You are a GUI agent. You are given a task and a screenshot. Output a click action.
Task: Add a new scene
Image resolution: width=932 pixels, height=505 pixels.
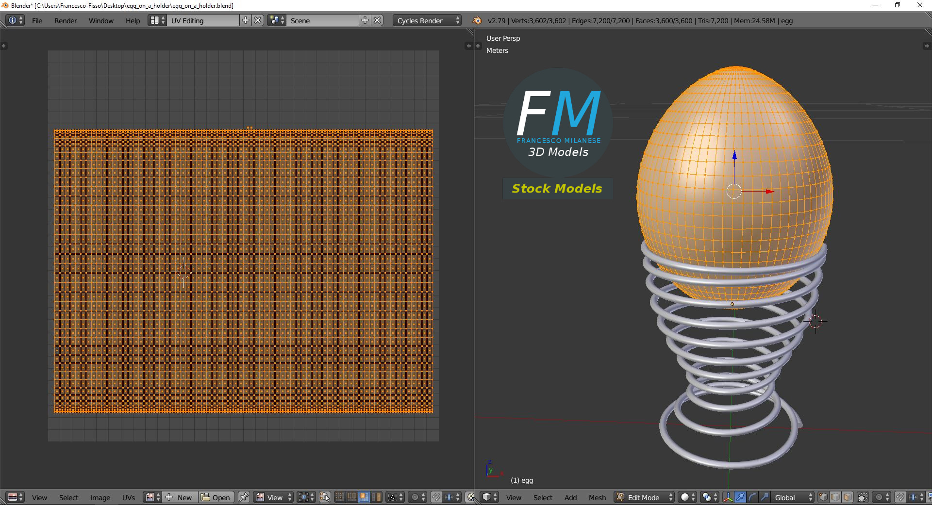coord(365,20)
